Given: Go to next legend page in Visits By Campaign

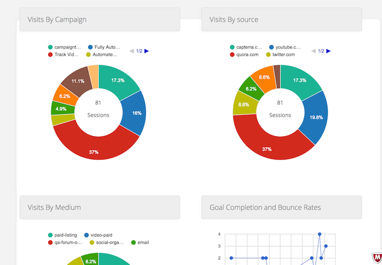Looking at the screenshot, I should 147,51.
